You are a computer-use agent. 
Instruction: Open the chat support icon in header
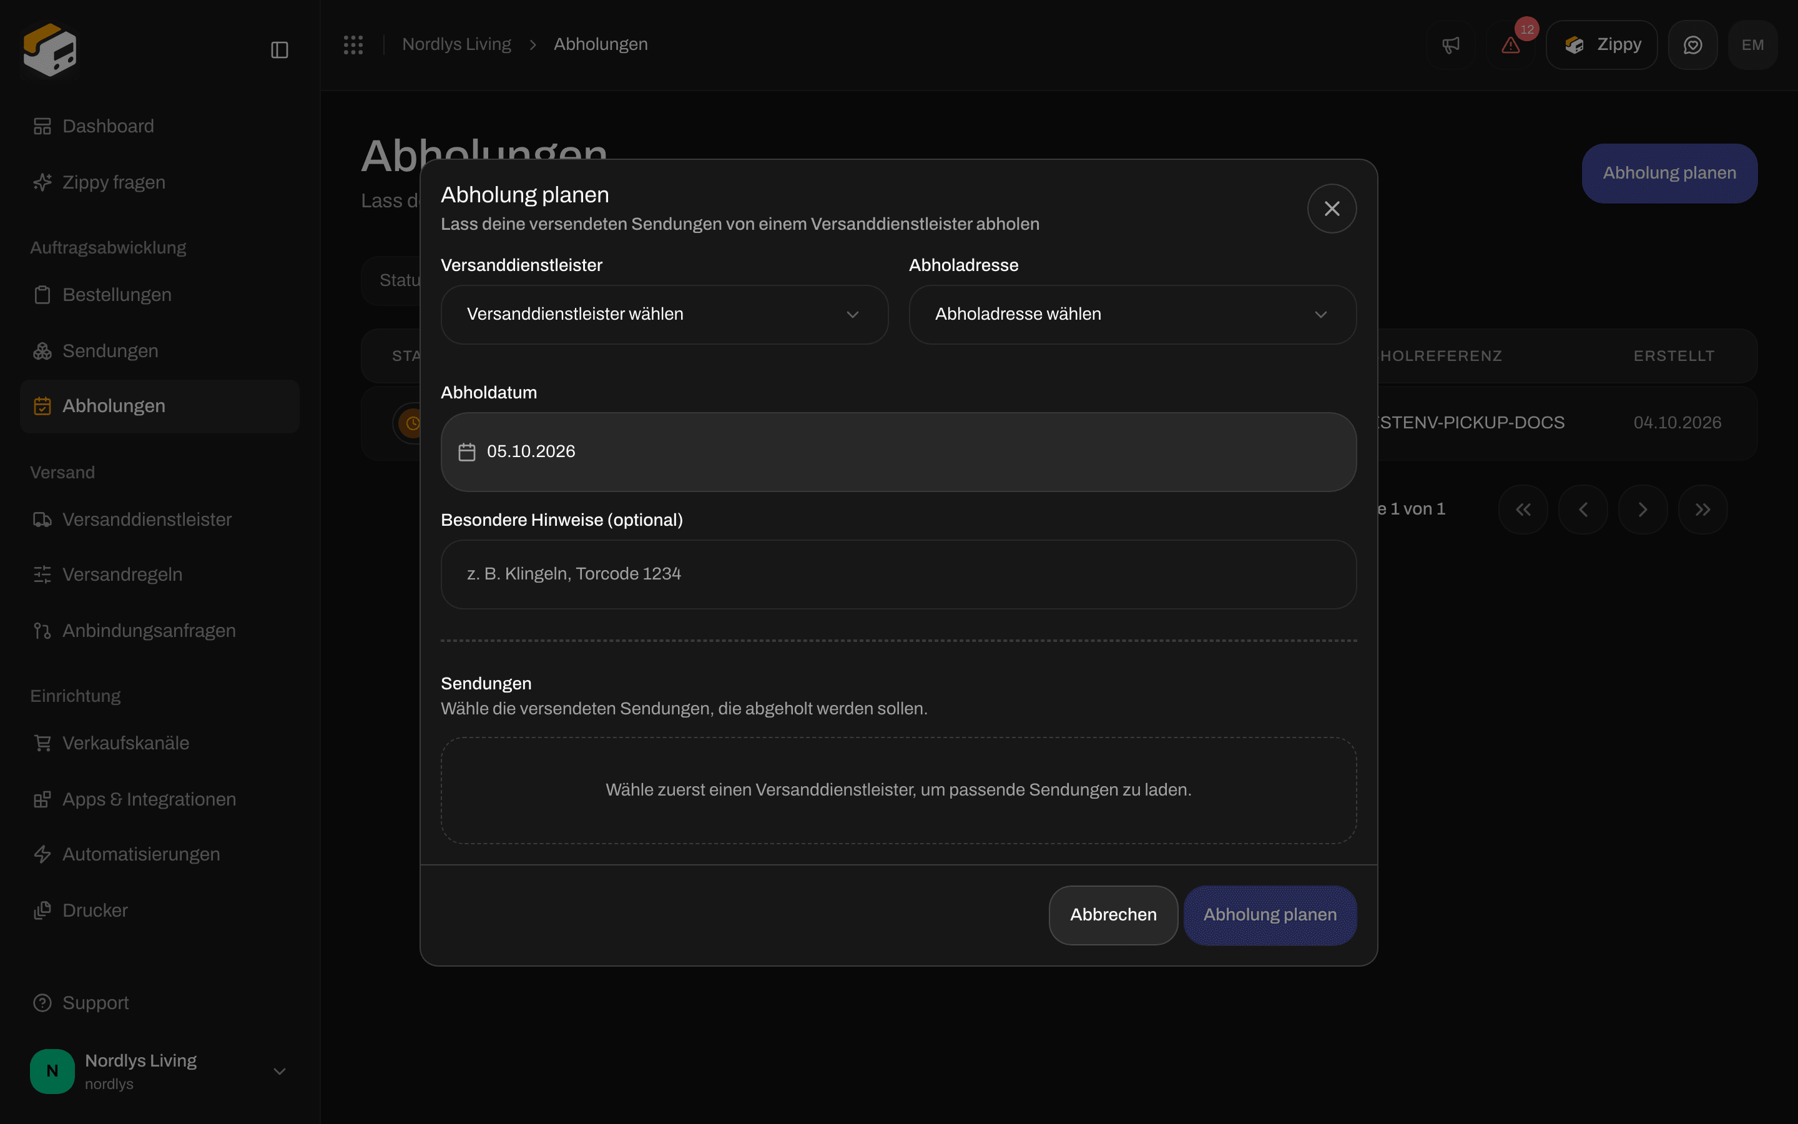(1692, 46)
